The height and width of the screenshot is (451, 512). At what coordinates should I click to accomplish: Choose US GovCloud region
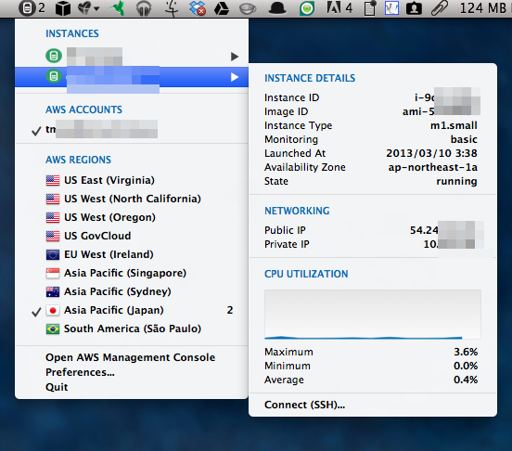click(x=132, y=236)
